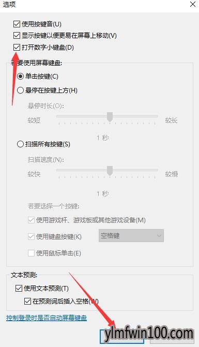The height and width of the screenshot is (347, 199).
Task: Uncheck 使用按键音(U) checkbox
Action: pyautogui.click(x=17, y=24)
